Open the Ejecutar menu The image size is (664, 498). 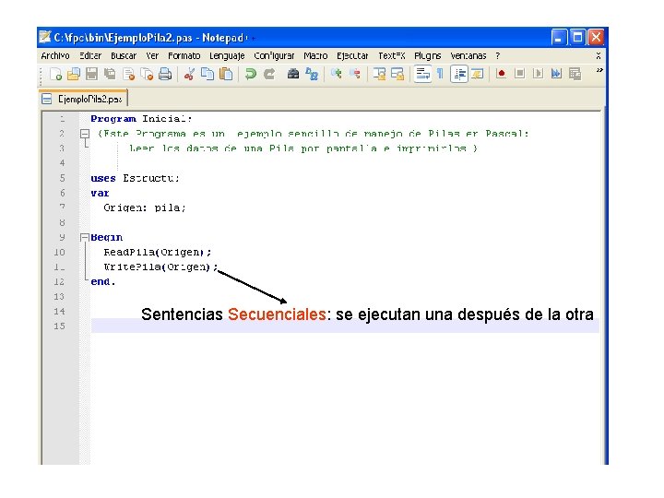(352, 56)
